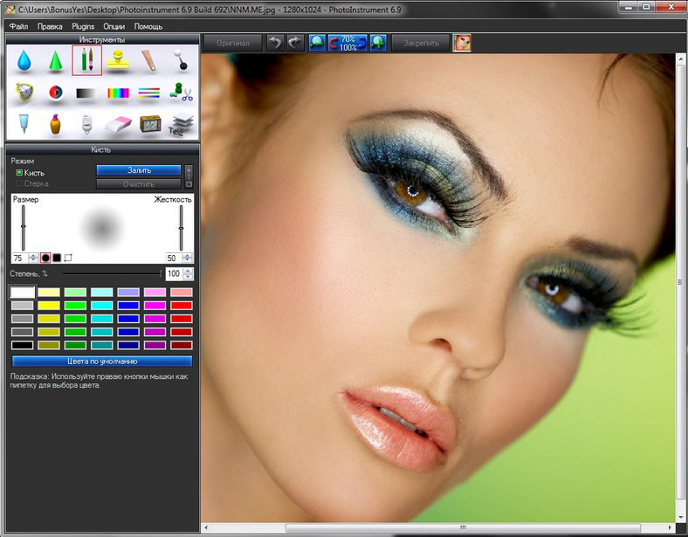
Task: Select the green cone tool
Action: [55, 60]
